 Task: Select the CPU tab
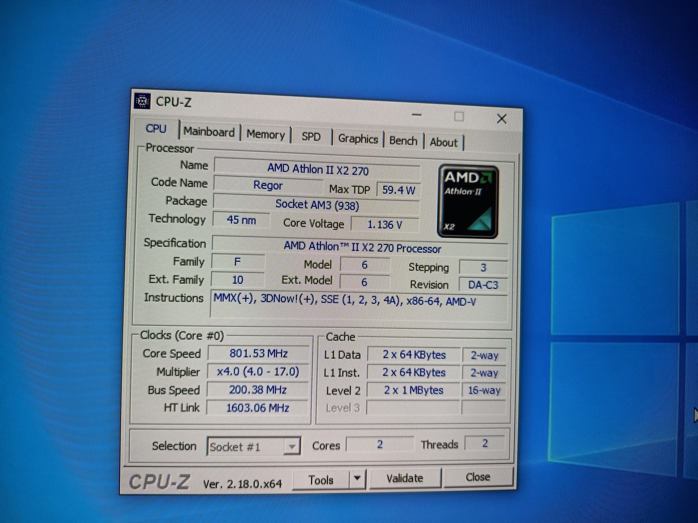tap(156, 128)
